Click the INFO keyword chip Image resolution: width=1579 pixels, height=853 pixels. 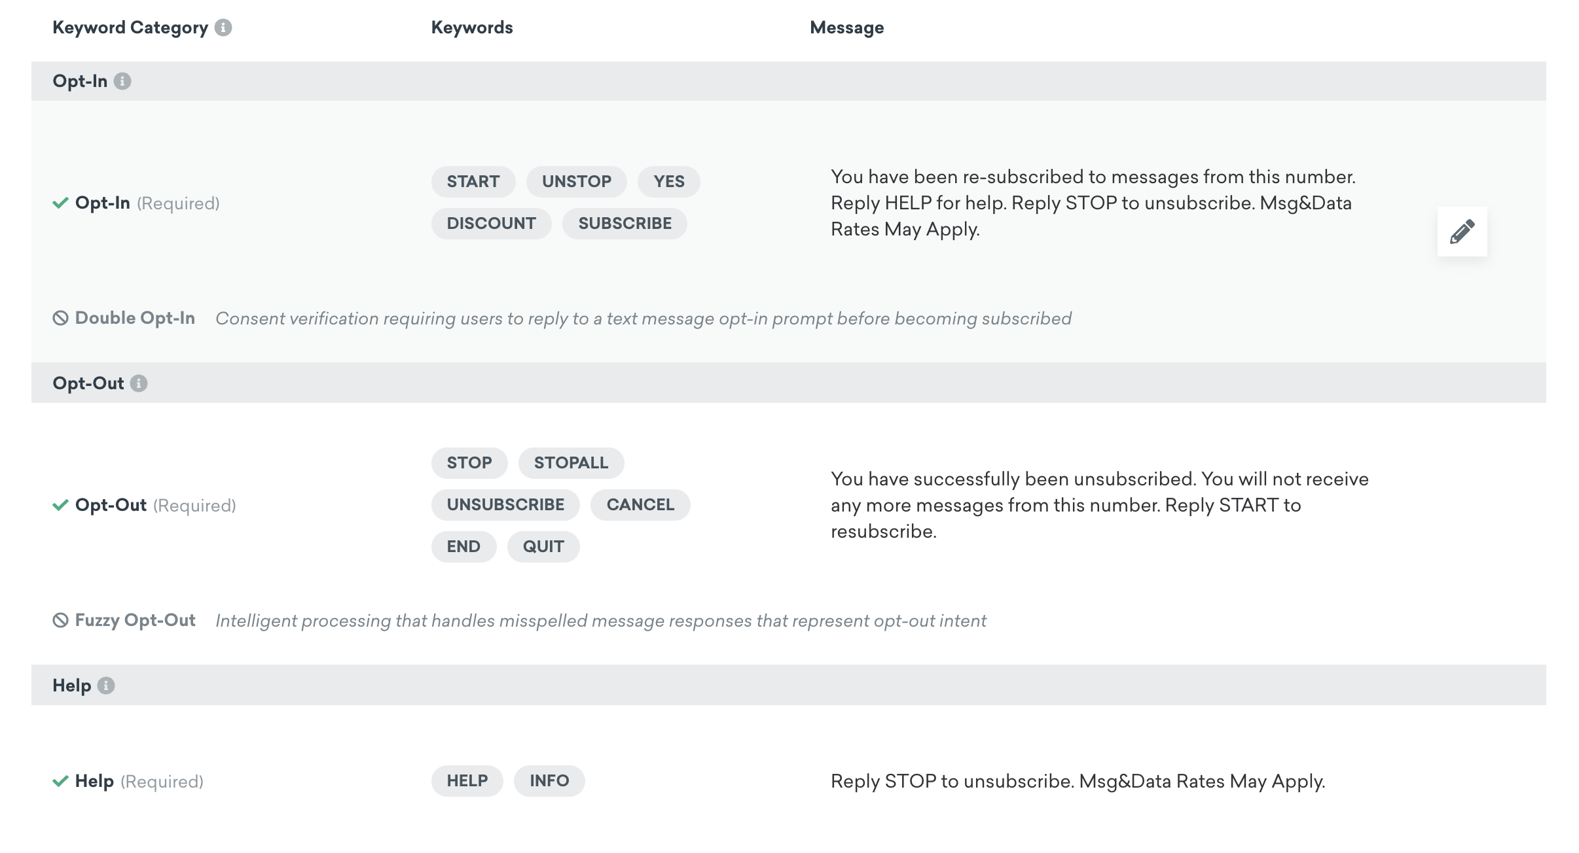click(549, 781)
